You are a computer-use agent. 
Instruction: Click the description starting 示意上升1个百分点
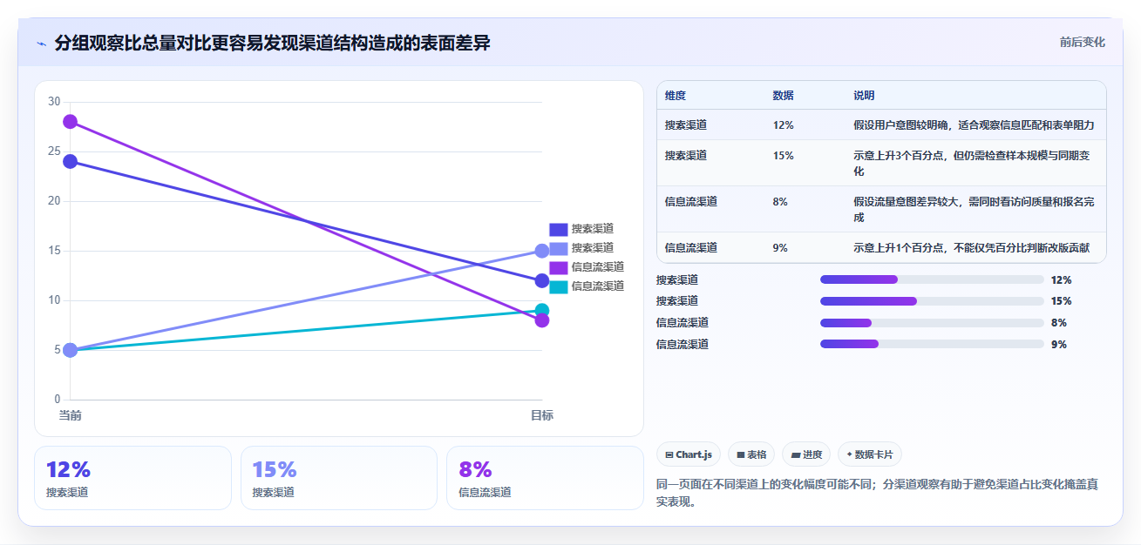pyautogui.click(x=971, y=248)
